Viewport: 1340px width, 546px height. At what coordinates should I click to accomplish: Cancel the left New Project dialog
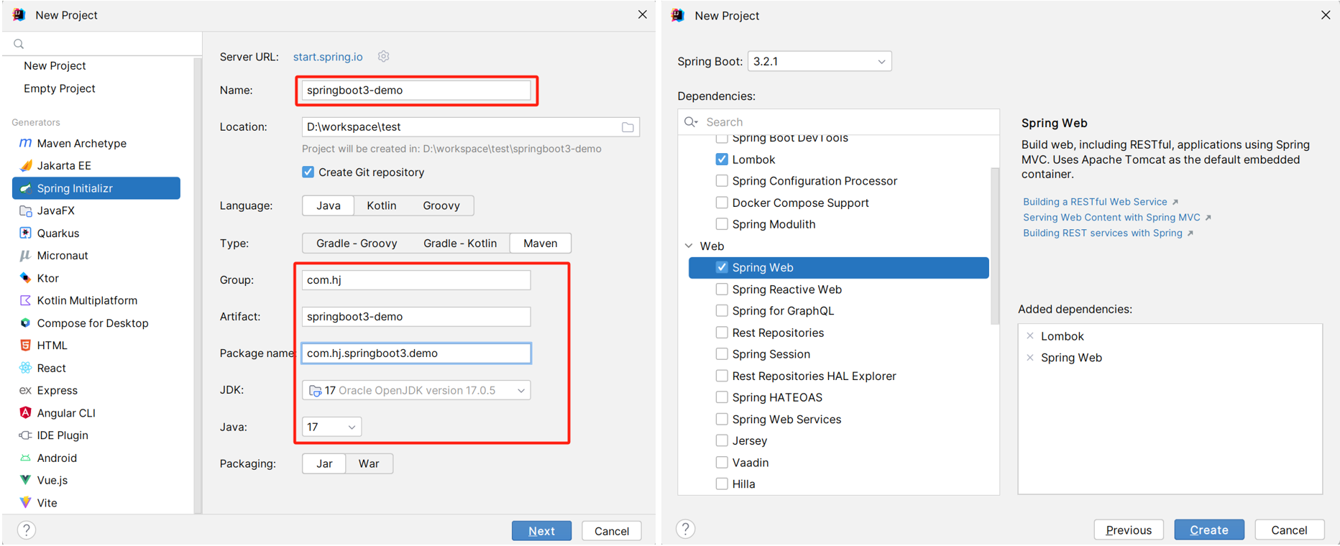612,531
